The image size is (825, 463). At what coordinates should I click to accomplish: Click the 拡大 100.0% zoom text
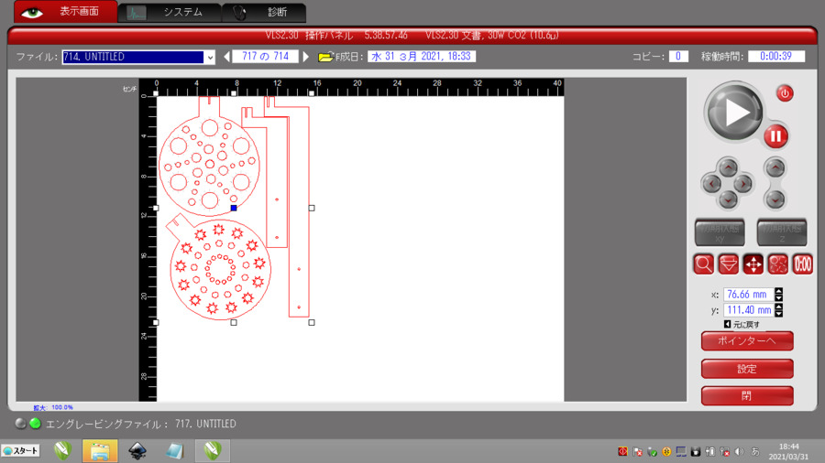(53, 407)
